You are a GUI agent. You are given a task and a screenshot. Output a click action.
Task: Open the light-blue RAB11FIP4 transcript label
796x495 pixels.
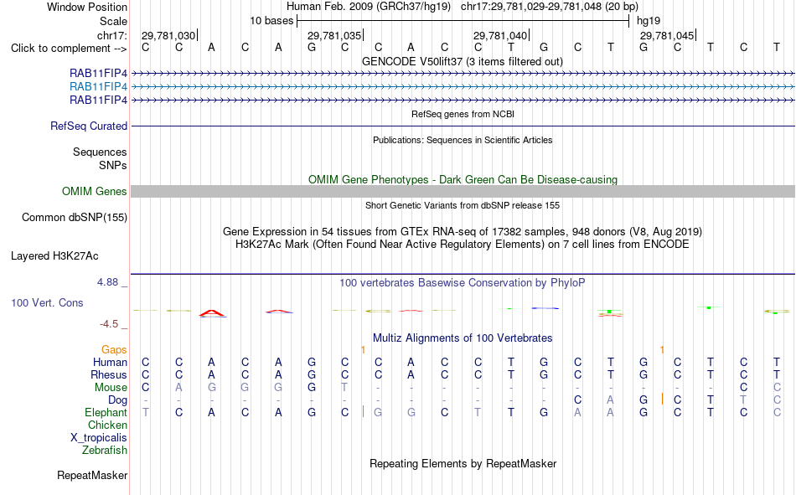pos(99,86)
